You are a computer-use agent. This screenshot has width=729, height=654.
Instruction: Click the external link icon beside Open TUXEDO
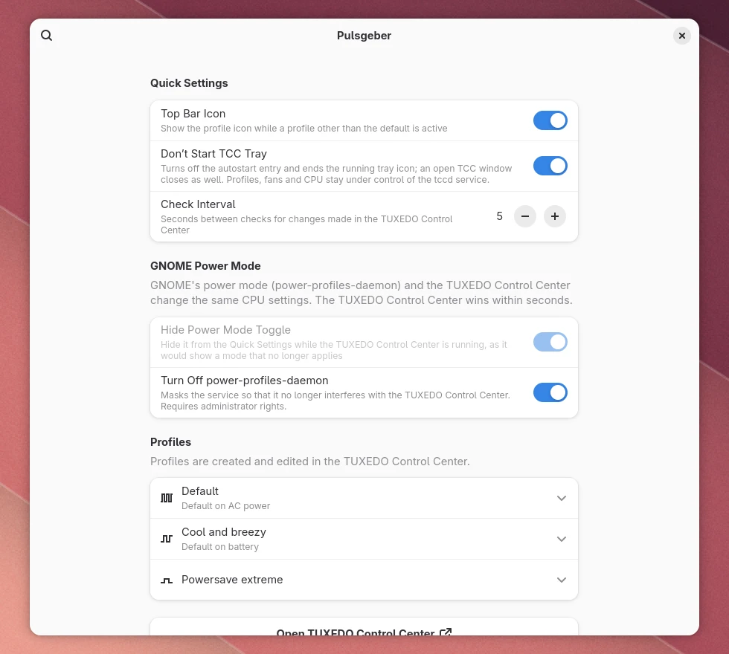click(446, 632)
